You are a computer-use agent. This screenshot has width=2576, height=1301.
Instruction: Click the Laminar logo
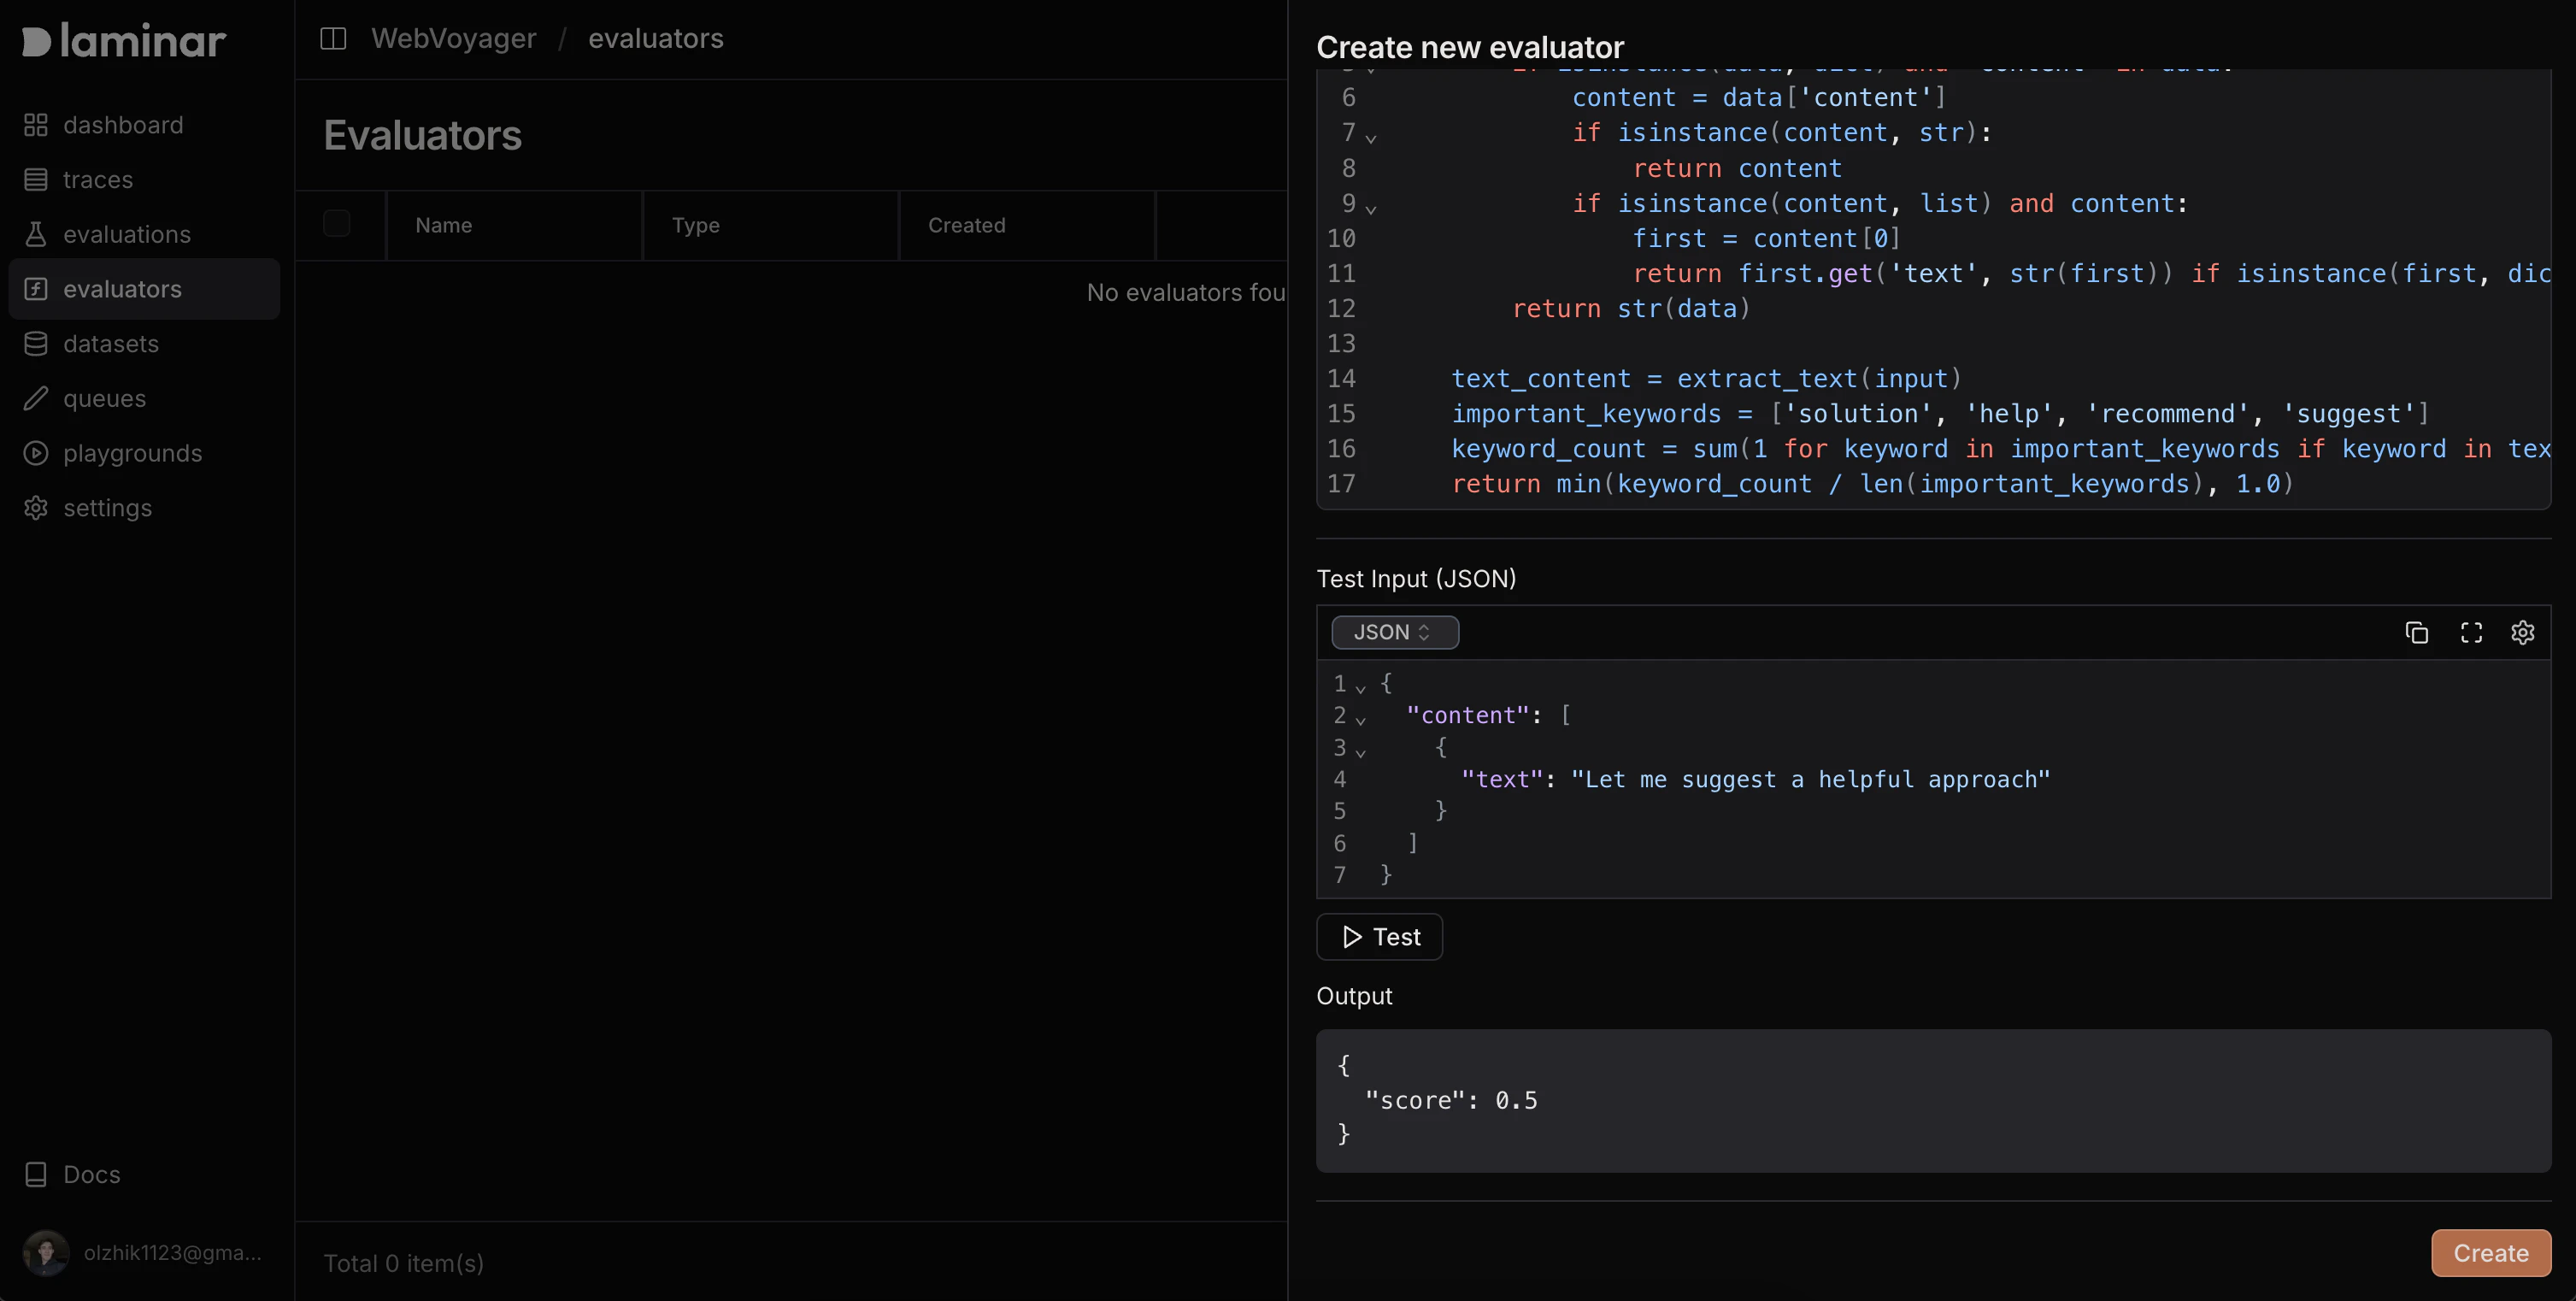(124, 41)
